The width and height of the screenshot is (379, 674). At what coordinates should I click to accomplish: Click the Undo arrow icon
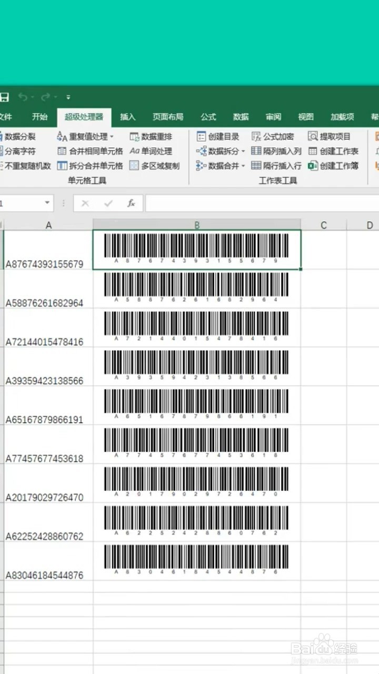tap(23, 97)
